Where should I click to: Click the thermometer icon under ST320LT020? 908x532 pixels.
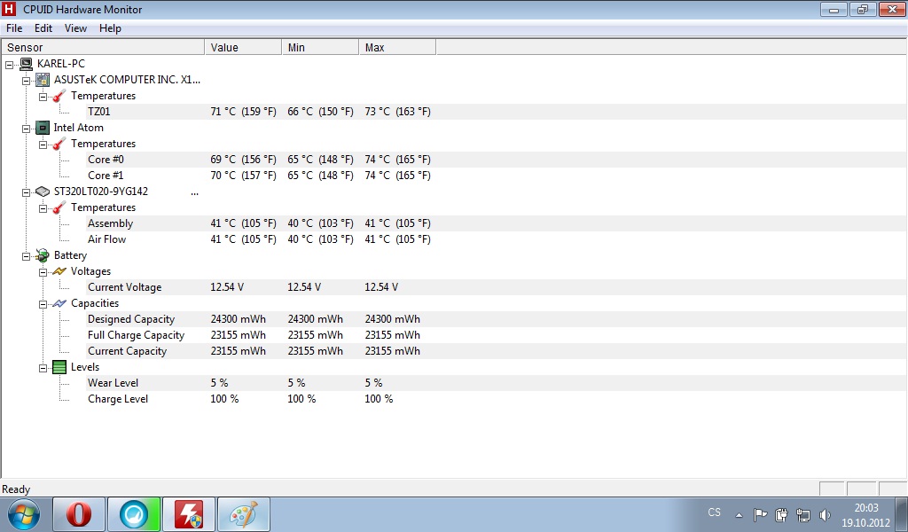pos(59,207)
